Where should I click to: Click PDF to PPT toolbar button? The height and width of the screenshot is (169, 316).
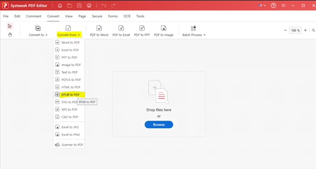(x=142, y=31)
